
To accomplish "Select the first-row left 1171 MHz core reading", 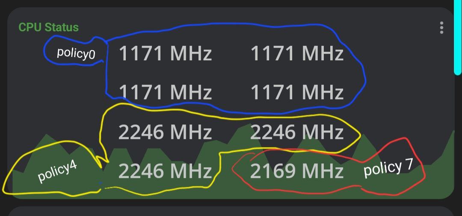I will pos(165,53).
